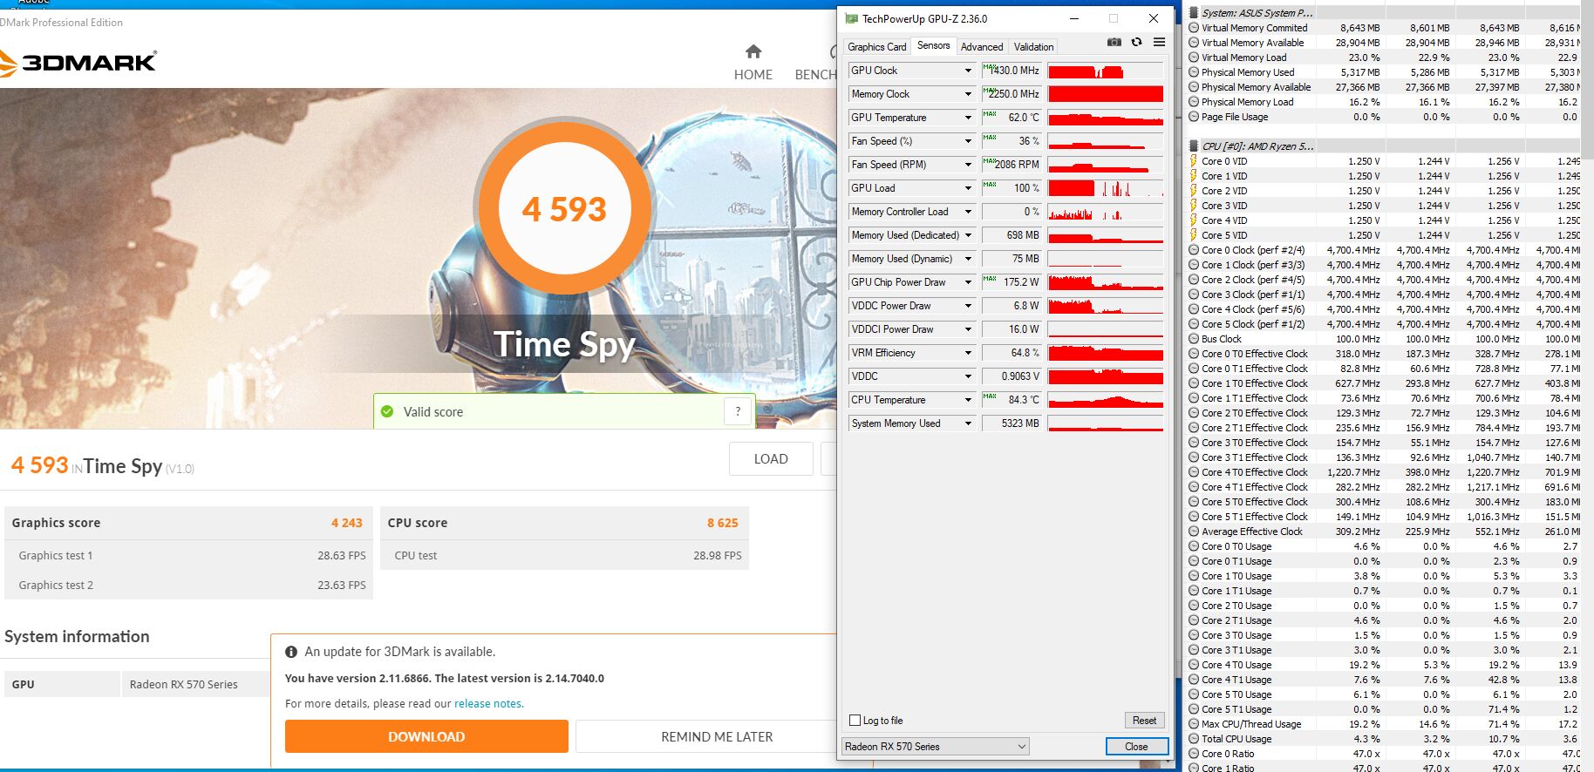Click the GPU Temperature 62.0 °C value field
This screenshot has height=772, width=1594.
[1012, 118]
